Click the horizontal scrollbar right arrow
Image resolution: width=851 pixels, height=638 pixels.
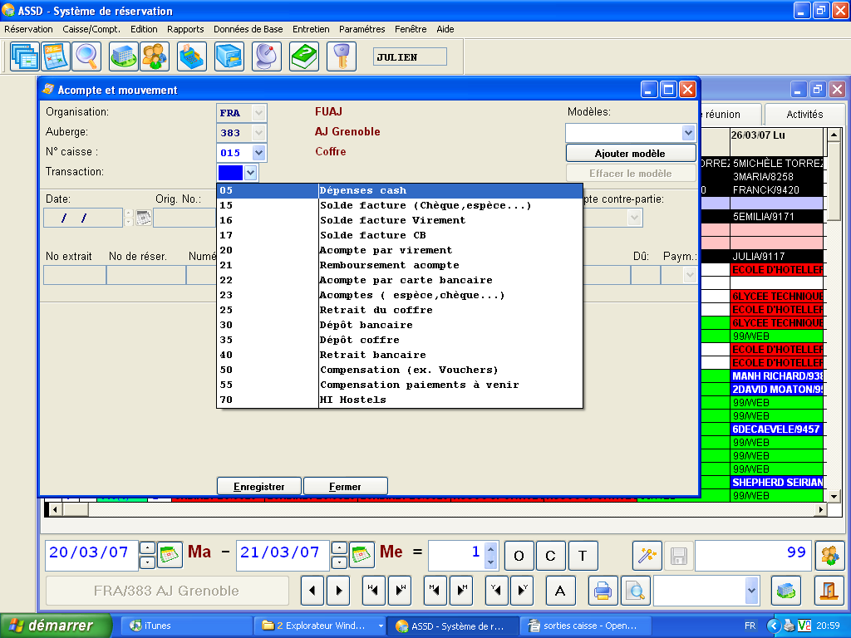point(821,510)
